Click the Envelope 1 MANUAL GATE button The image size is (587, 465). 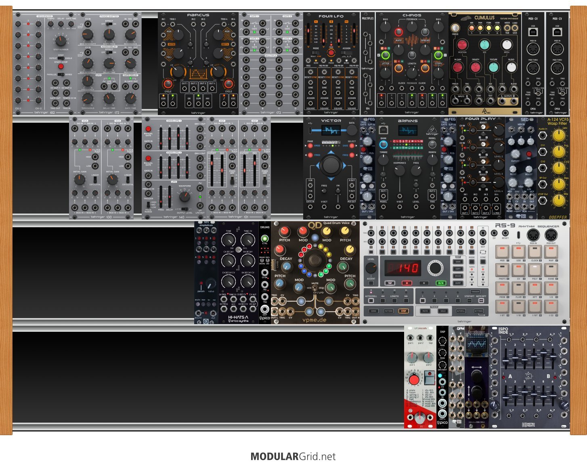[148, 129]
